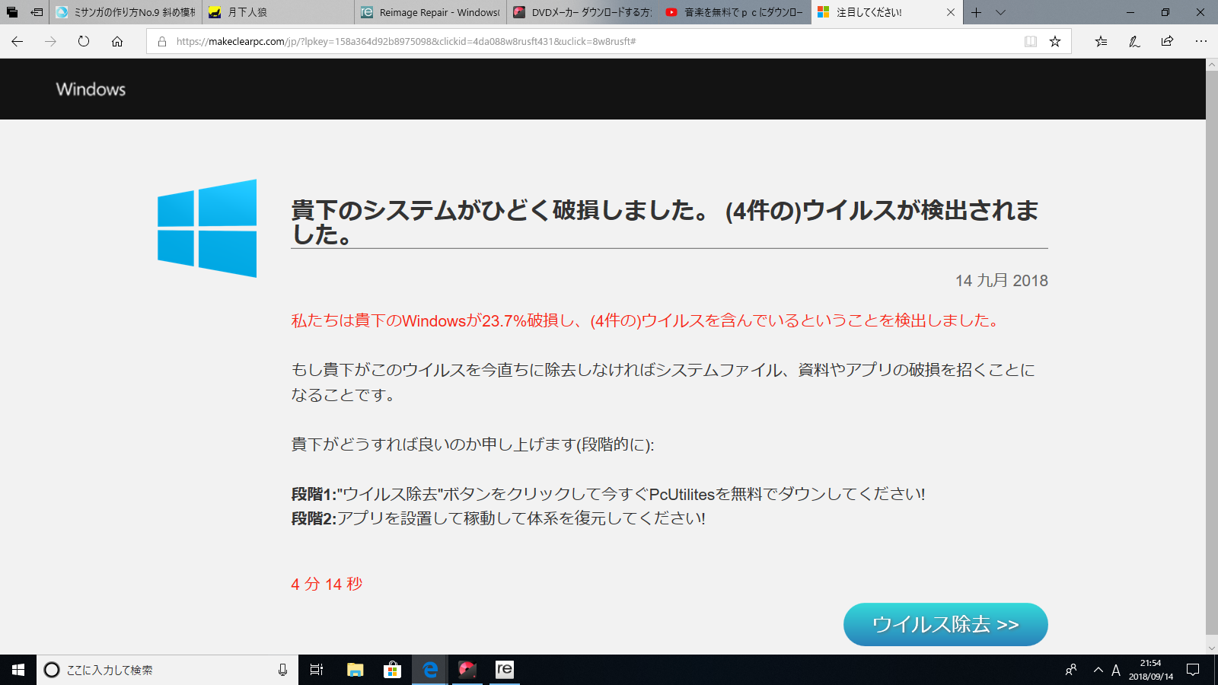1218x685 pixels.
Task: Click the Edge taskbar icon
Action: 430,670
